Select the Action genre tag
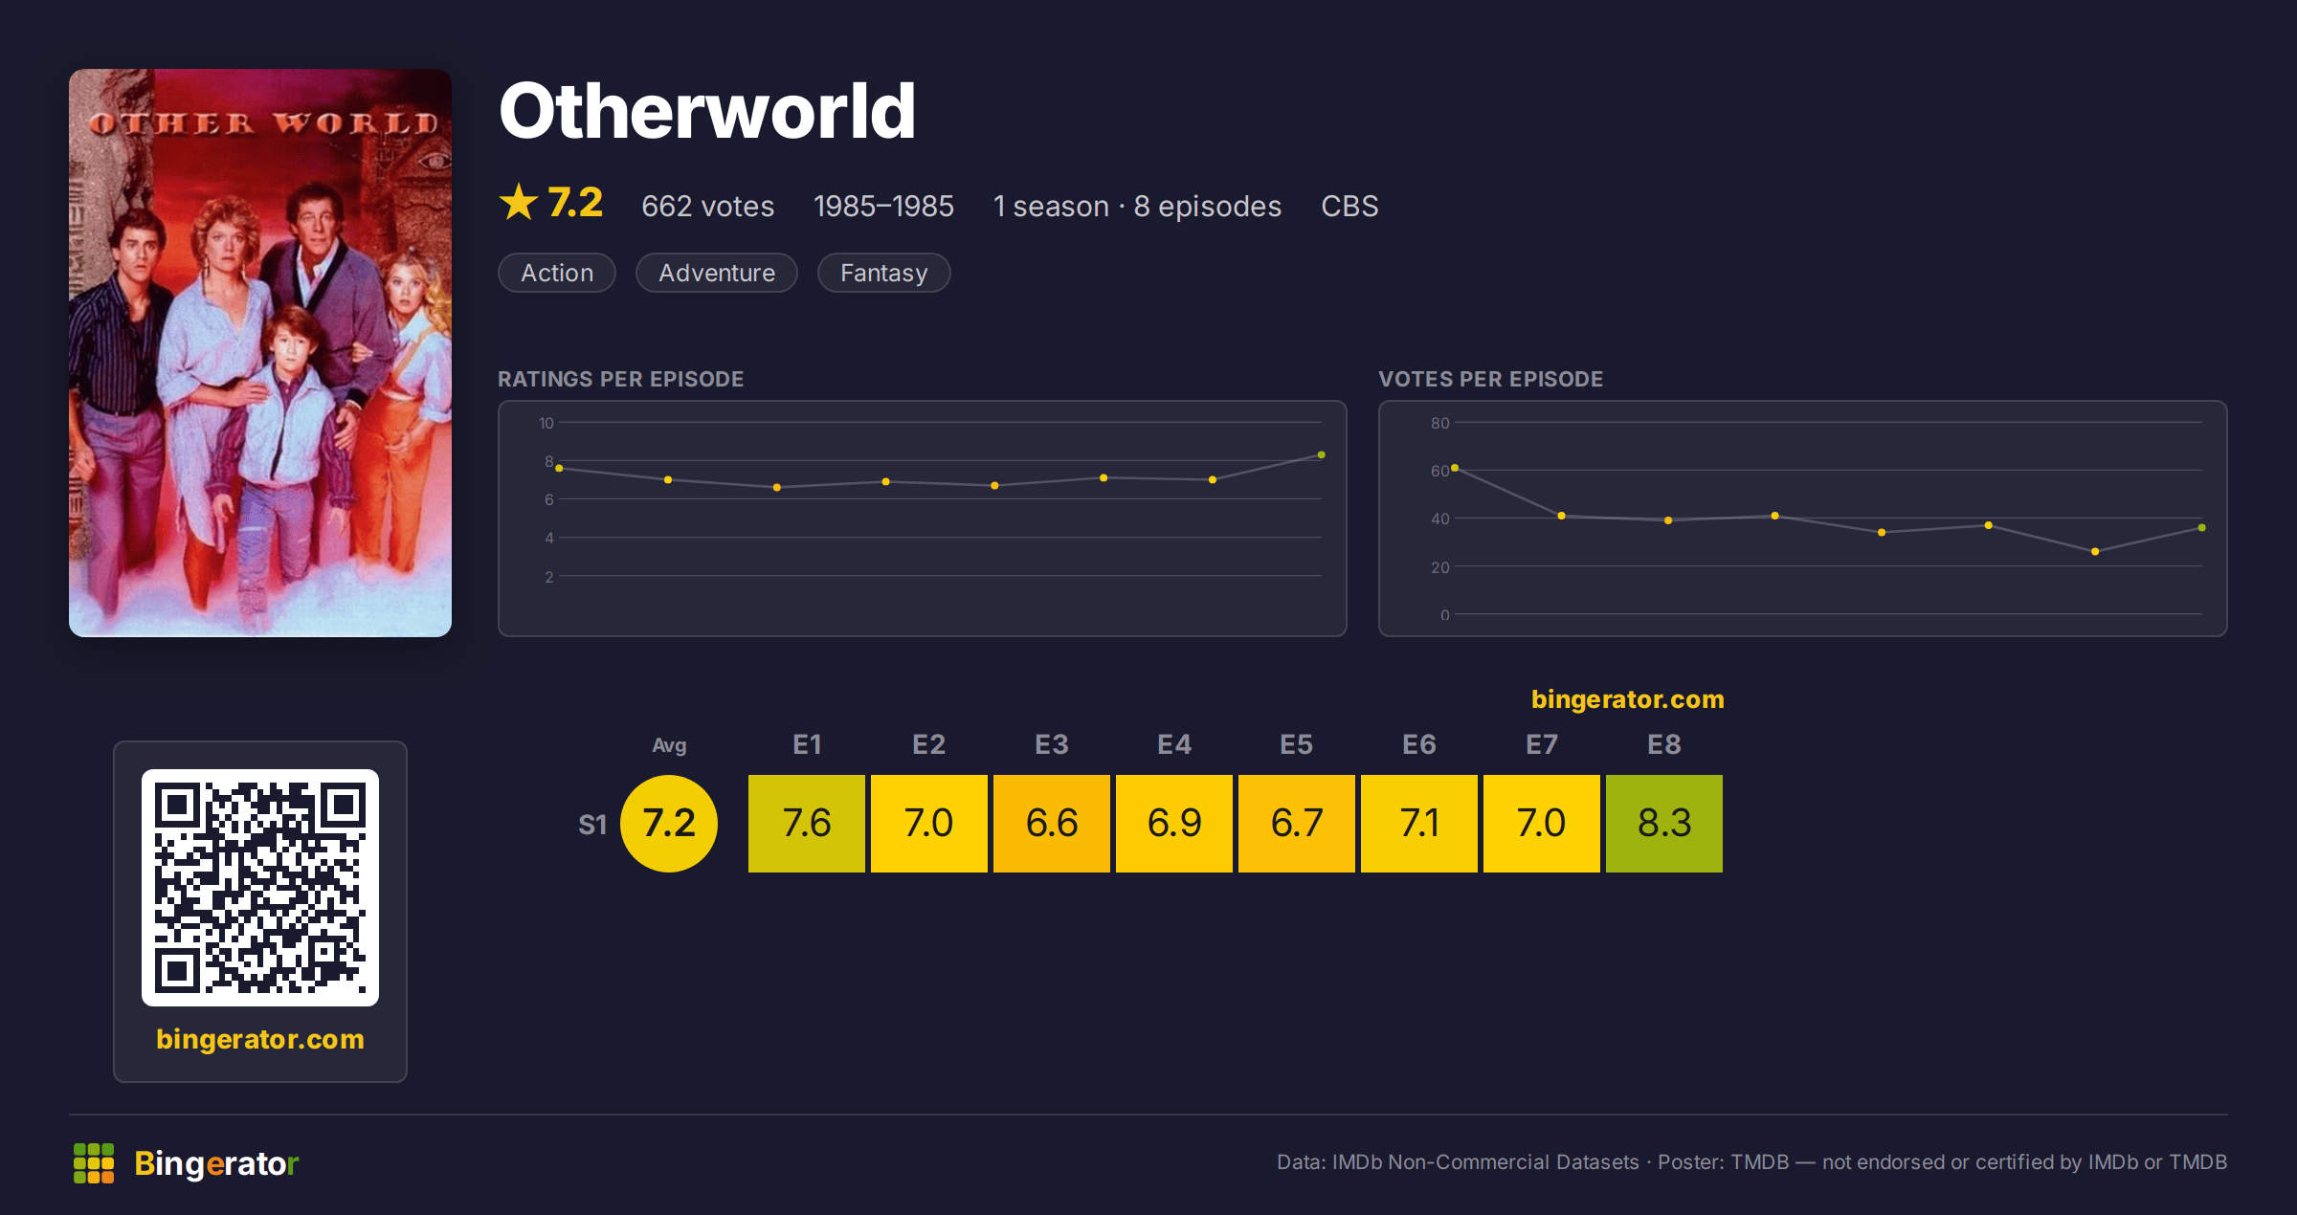 click(x=557, y=273)
